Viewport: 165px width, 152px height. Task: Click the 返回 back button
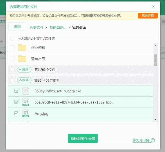tap(17, 26)
